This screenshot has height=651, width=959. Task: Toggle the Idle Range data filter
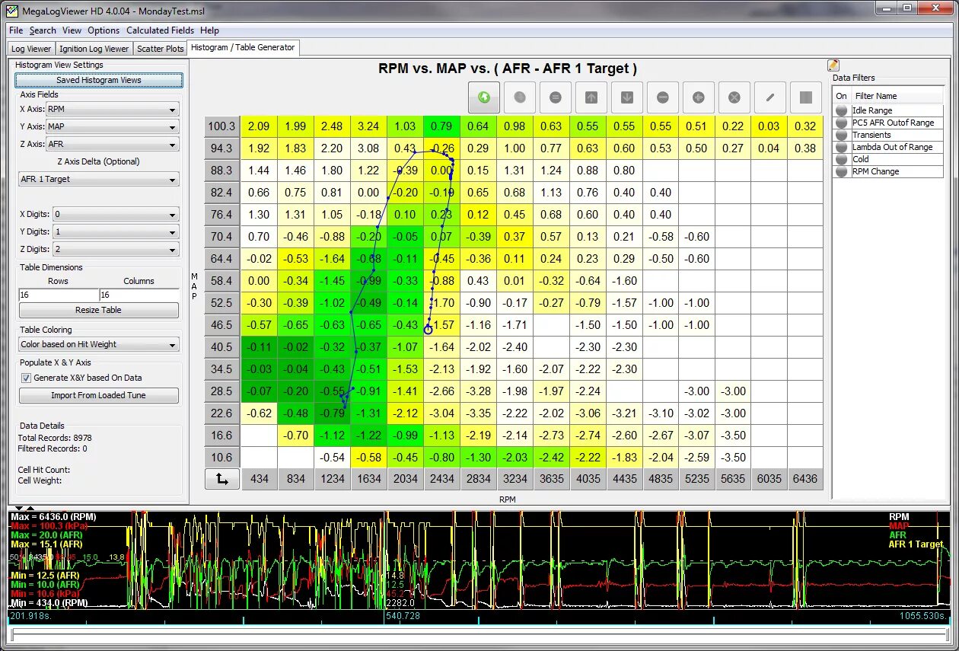pos(842,110)
